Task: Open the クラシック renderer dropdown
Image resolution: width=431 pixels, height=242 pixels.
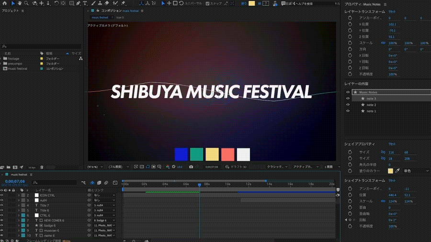Action: pos(277,167)
